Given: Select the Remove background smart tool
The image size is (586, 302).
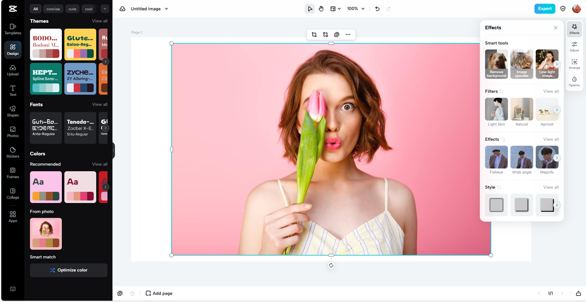Looking at the screenshot, I should pyautogui.click(x=496, y=64).
